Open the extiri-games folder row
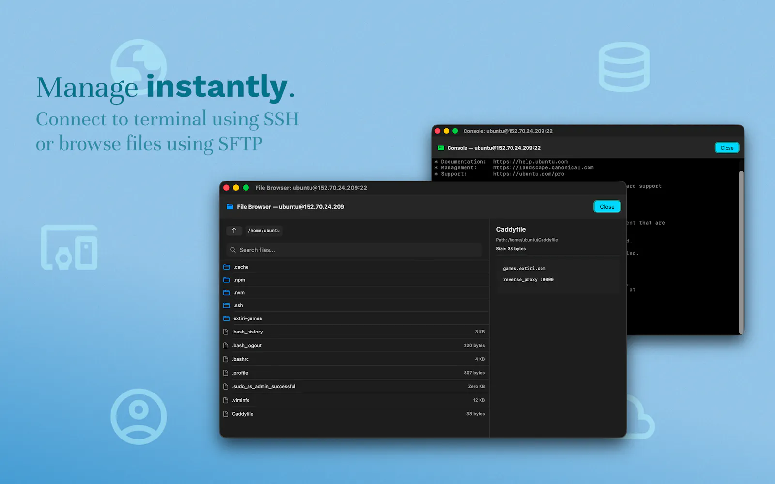Viewport: 775px width, 484px height. point(355,318)
